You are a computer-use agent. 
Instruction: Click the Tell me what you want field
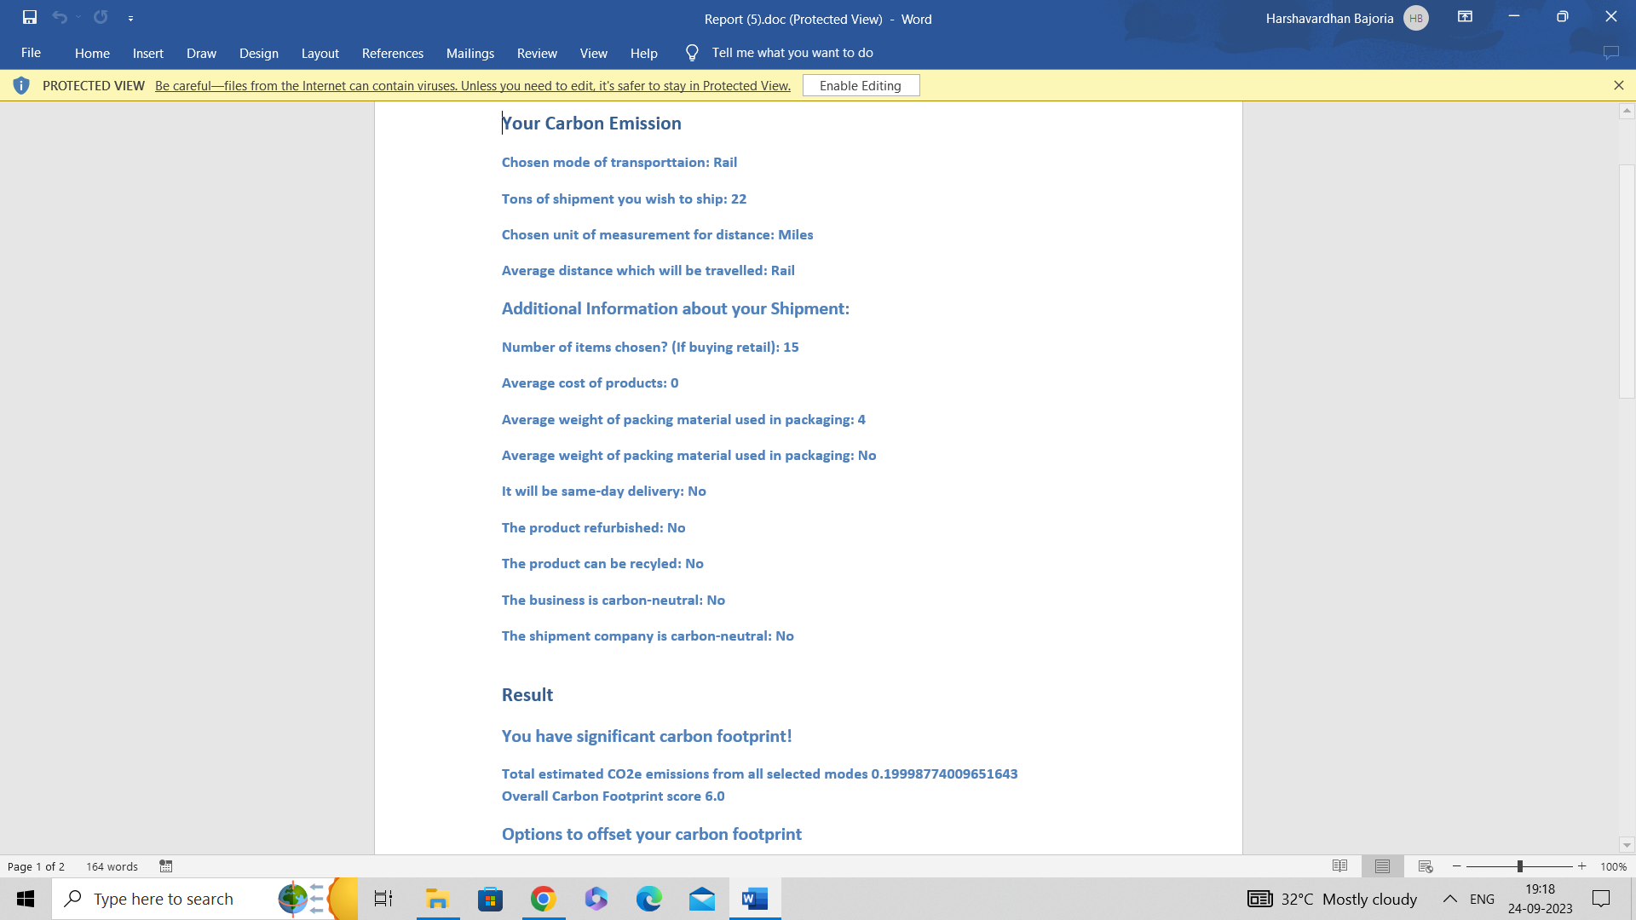click(792, 53)
